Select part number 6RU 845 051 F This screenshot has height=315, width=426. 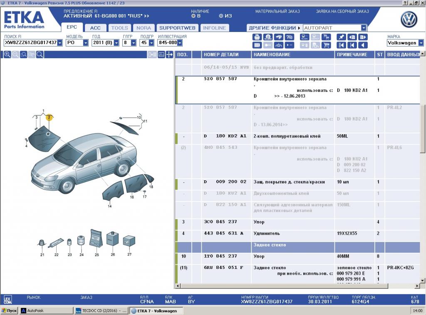(x=223, y=268)
